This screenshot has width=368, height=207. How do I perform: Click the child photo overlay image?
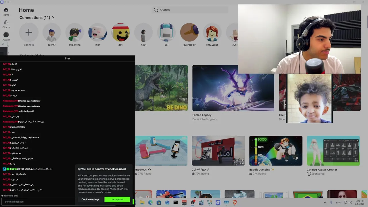pyautogui.click(x=309, y=98)
